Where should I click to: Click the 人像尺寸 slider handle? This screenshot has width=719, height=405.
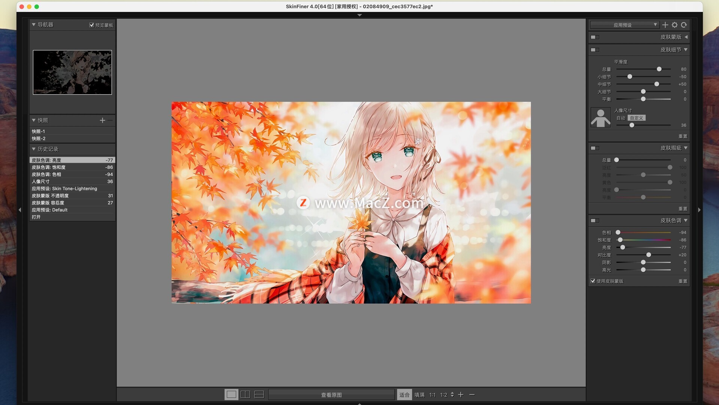click(x=632, y=125)
